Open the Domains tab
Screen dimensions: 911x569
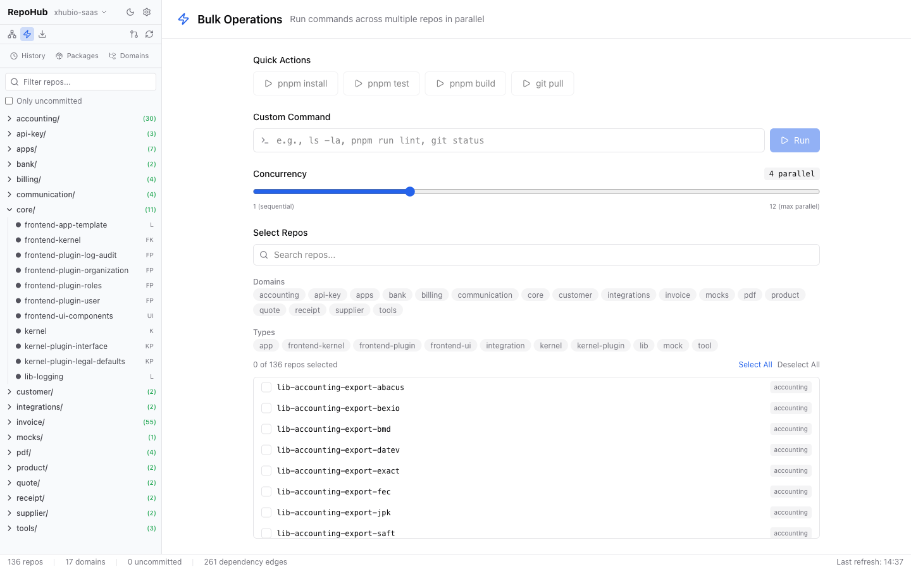(x=129, y=56)
